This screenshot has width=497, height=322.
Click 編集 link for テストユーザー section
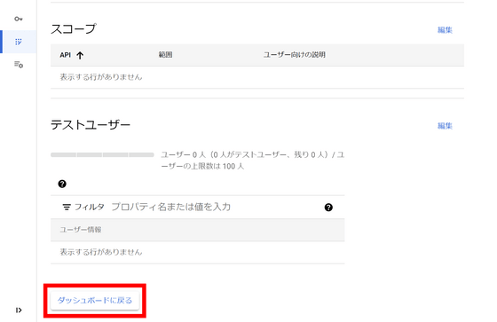445,126
